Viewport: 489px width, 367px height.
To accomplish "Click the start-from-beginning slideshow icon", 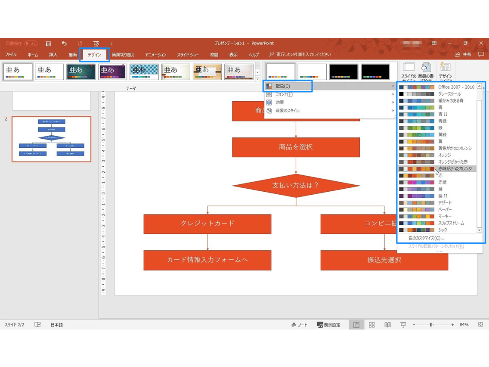I will click(x=96, y=44).
